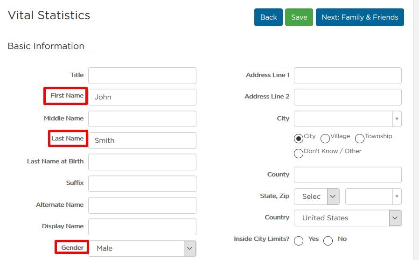Mark Inside City Limits as No

tap(328, 240)
